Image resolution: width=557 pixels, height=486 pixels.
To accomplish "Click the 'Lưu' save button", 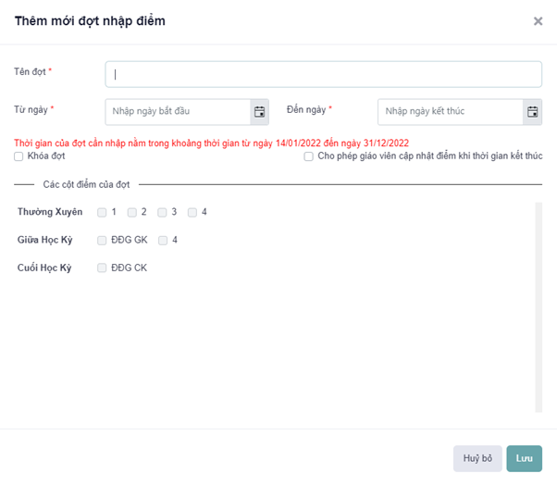I will (524, 458).
